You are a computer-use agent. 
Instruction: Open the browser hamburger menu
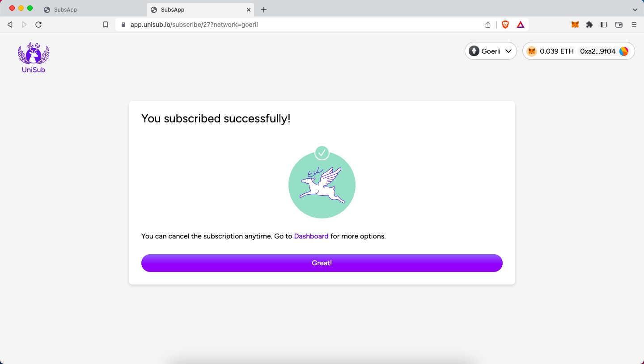pos(634,25)
